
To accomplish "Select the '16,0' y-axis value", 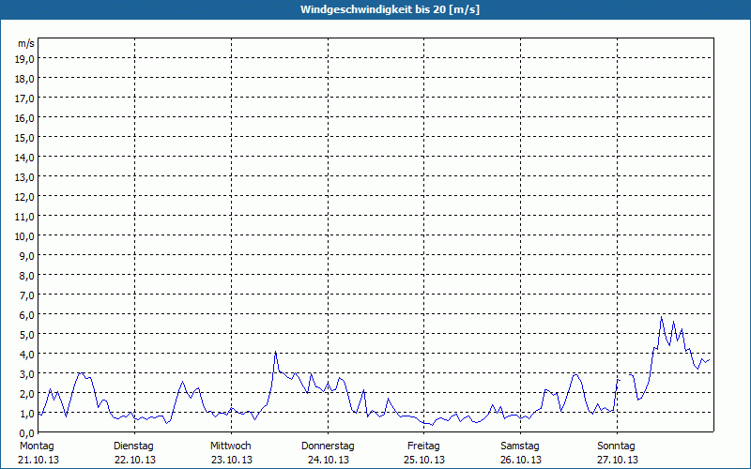I will click(x=24, y=118).
